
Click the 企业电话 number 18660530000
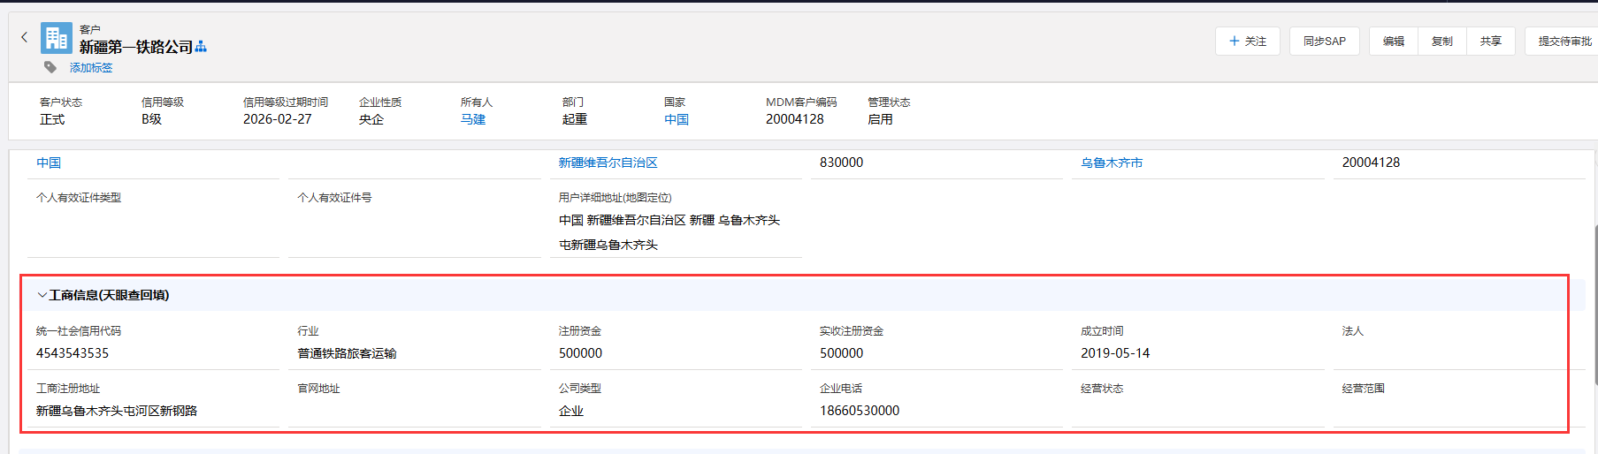tap(859, 411)
